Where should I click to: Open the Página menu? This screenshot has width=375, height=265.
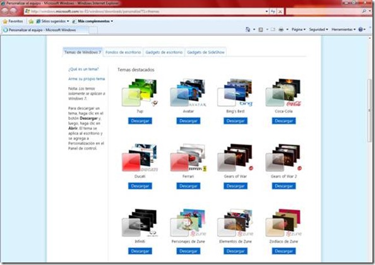coord(298,30)
